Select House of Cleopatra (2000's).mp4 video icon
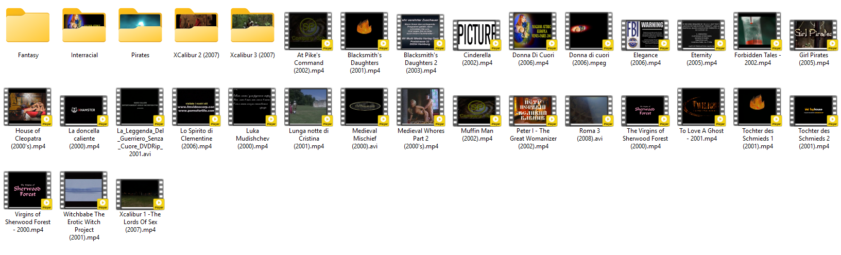841x255 pixels. pos(28,107)
